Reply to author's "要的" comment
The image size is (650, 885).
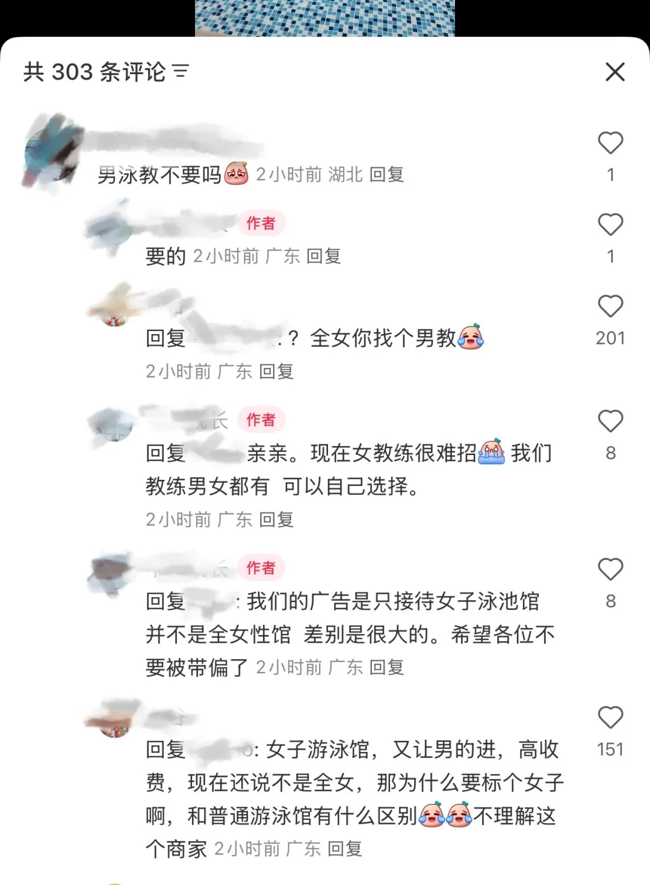coord(324,256)
